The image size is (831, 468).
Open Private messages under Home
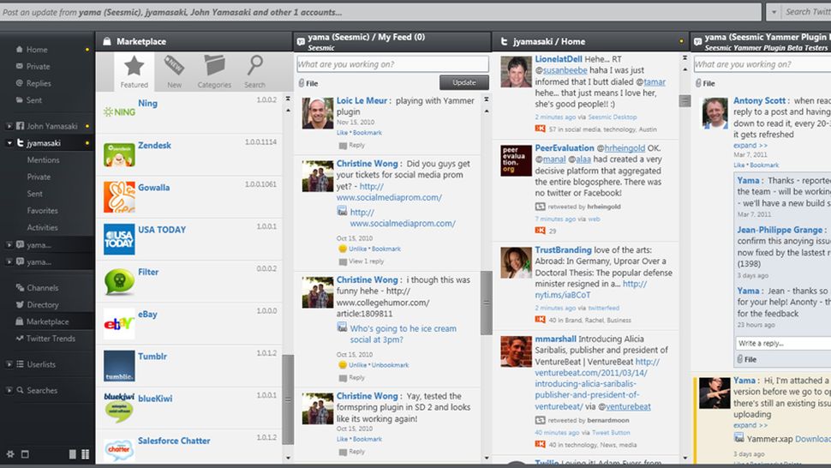(x=38, y=66)
